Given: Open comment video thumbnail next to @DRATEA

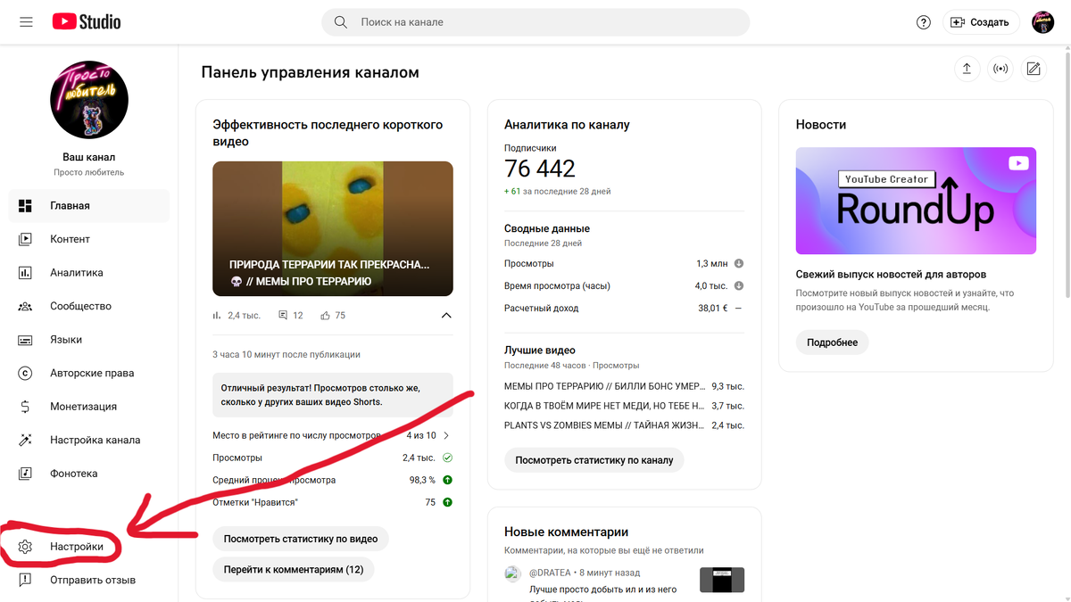Looking at the screenshot, I should (x=722, y=580).
